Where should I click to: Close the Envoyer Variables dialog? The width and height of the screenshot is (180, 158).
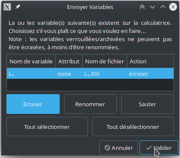click(173, 7)
